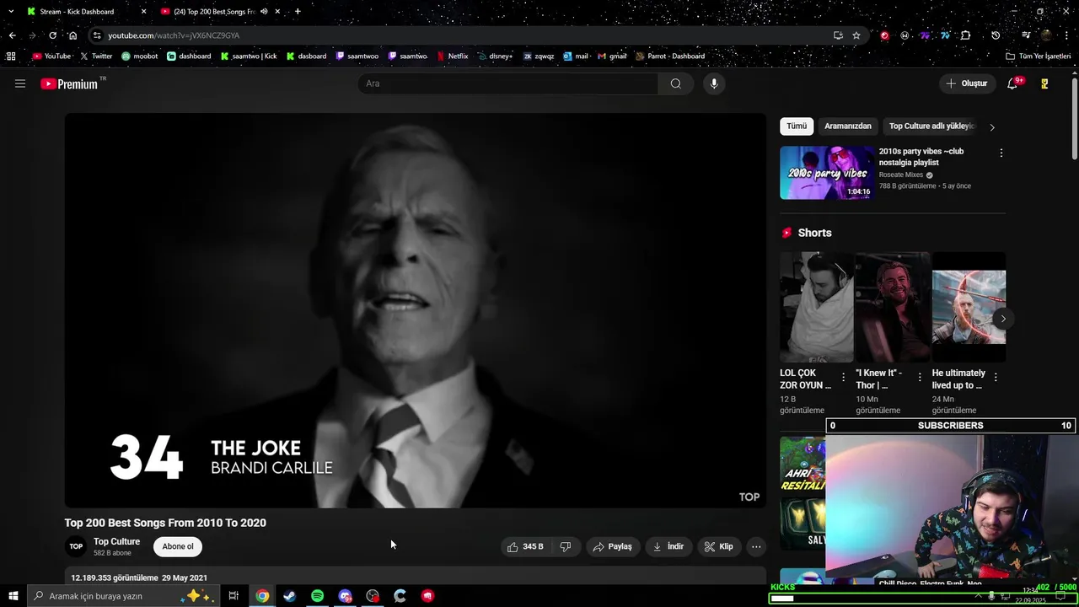Viewport: 1079px width, 607px height.
Task: Click the search magnifier button
Action: 675,83
